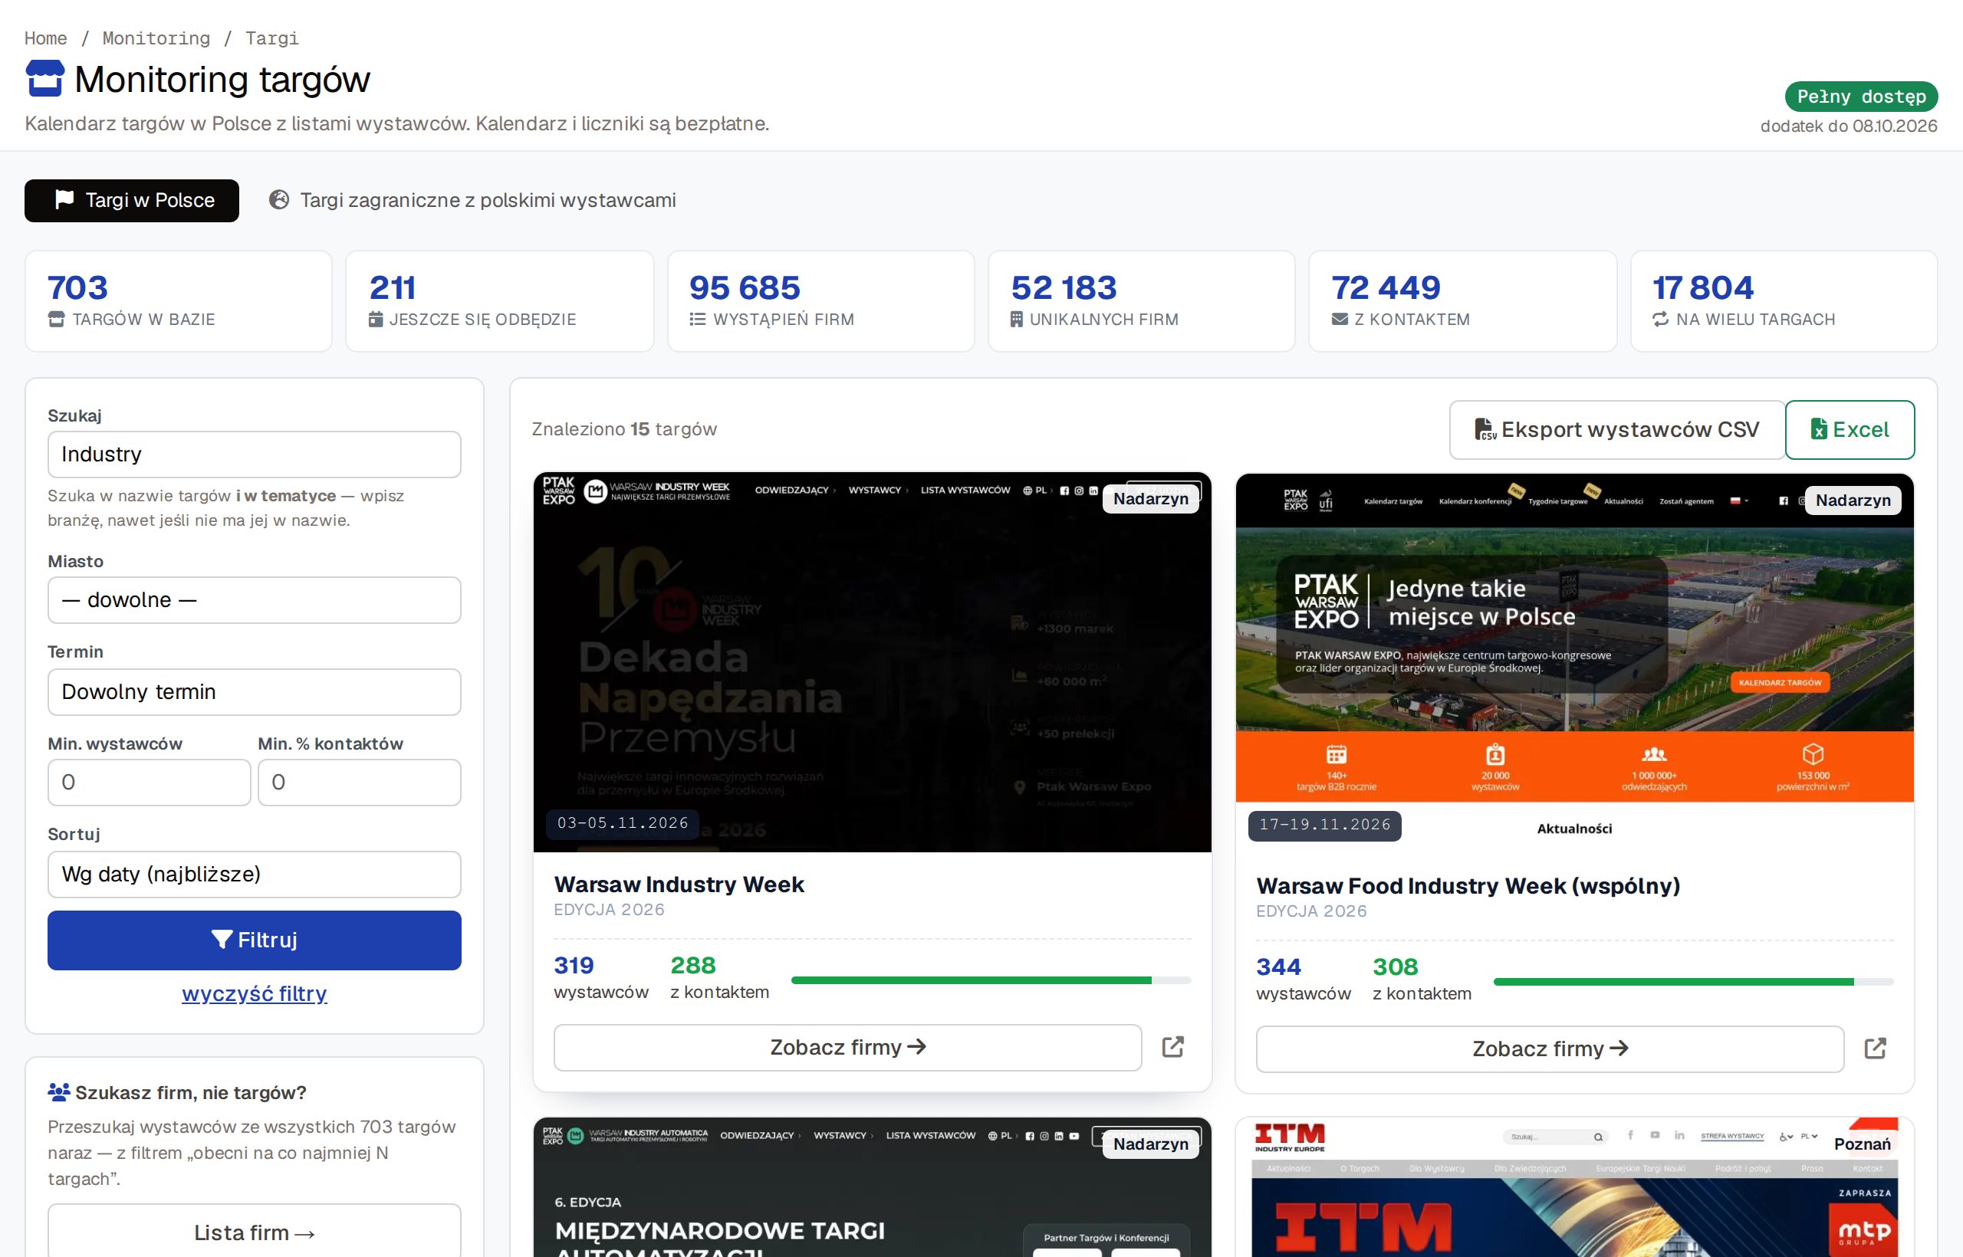Viewport: 1963px width, 1257px height.
Task: Click the contact progress bar for Warsaw Industry Week
Action: (x=991, y=980)
